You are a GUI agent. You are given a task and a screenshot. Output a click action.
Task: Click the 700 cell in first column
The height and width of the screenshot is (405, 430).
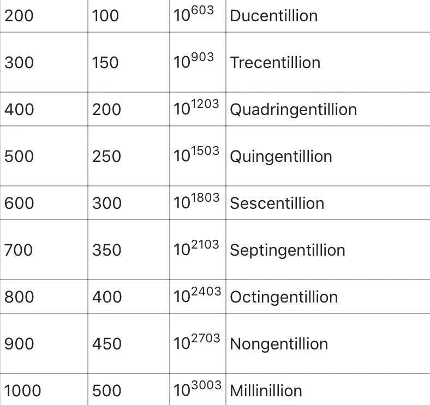(x=19, y=250)
